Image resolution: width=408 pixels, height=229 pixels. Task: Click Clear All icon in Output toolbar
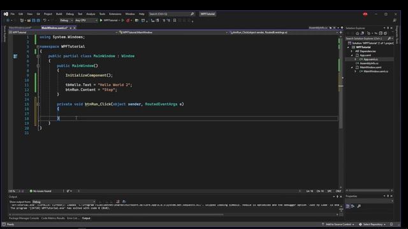pyautogui.click(x=117, y=202)
